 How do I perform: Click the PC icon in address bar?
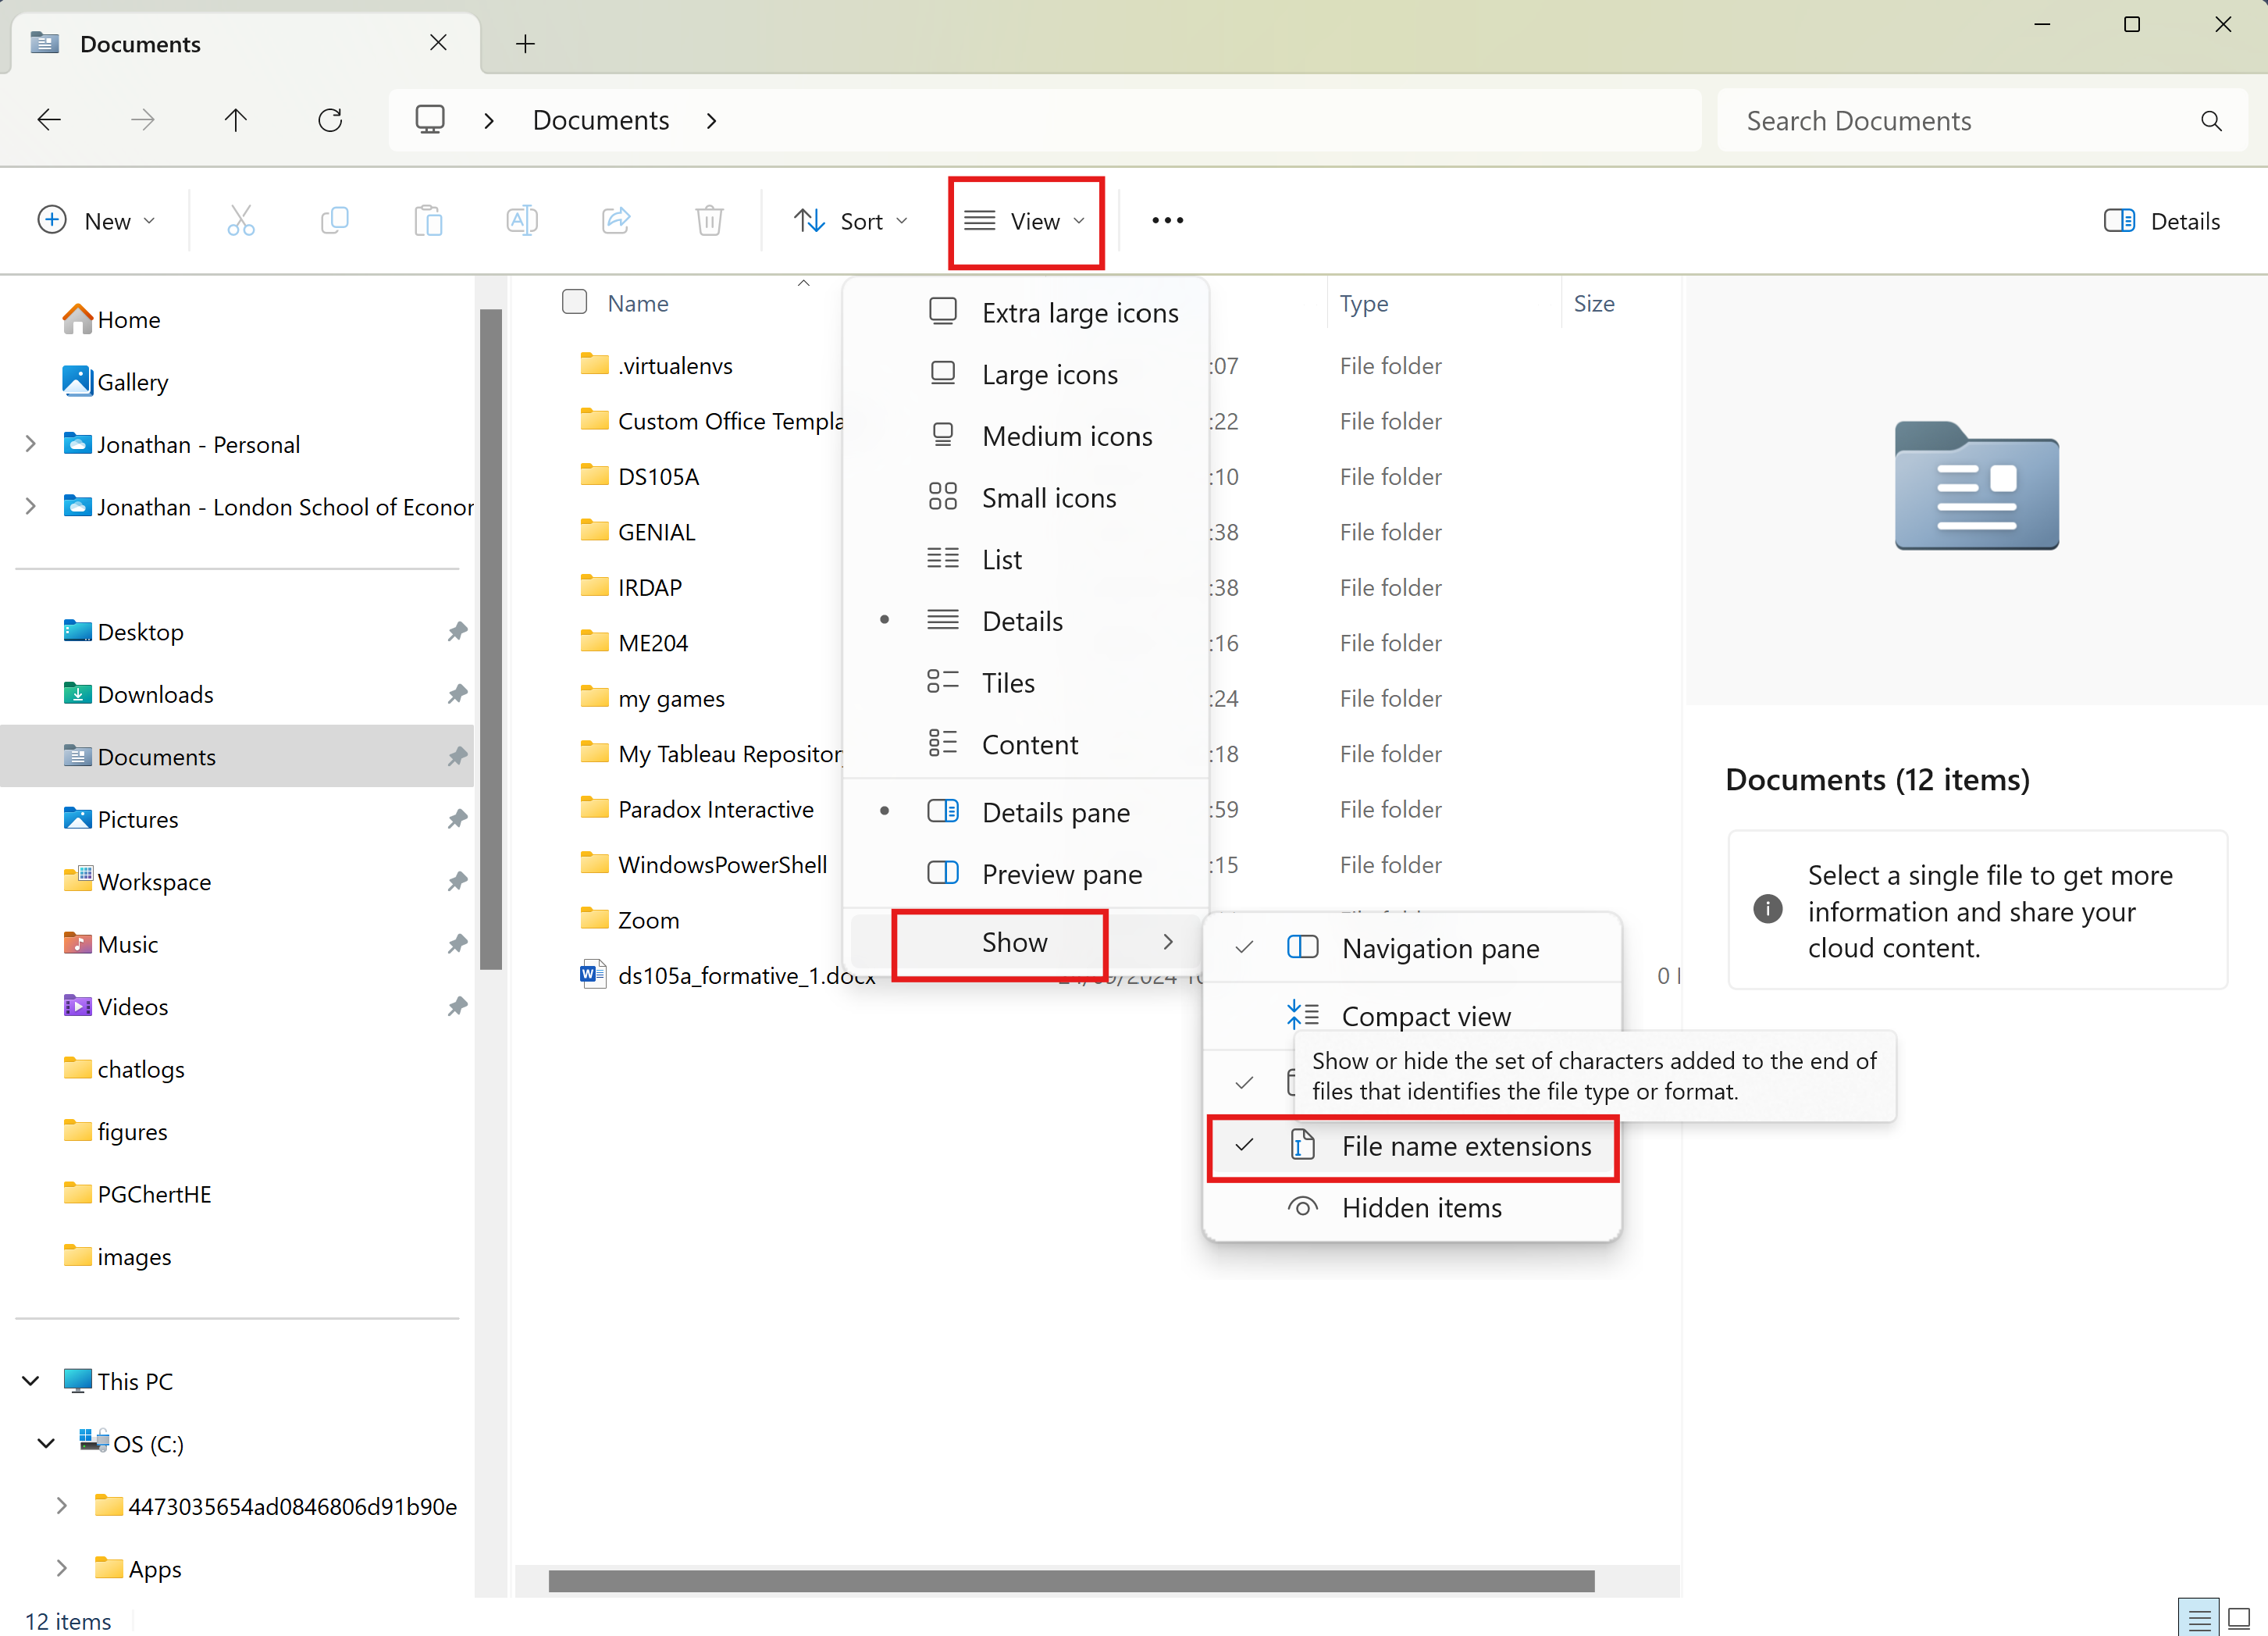tap(430, 120)
